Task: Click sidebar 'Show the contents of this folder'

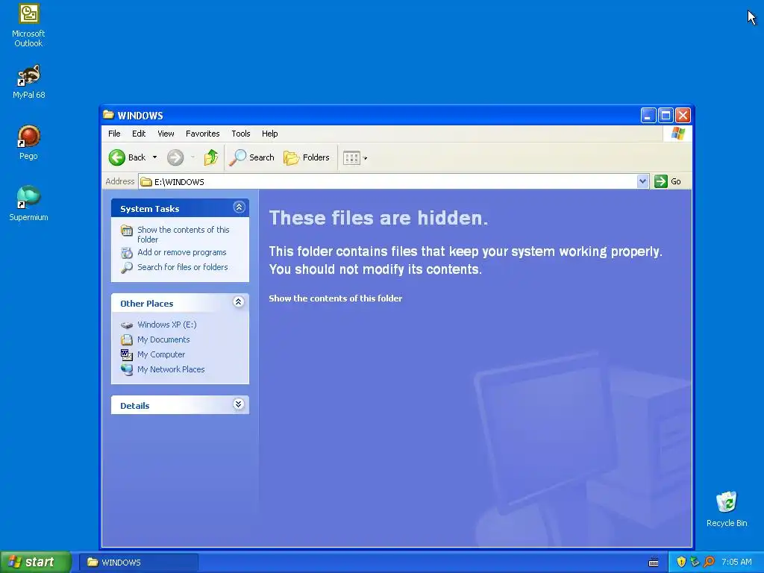Action: (184, 234)
